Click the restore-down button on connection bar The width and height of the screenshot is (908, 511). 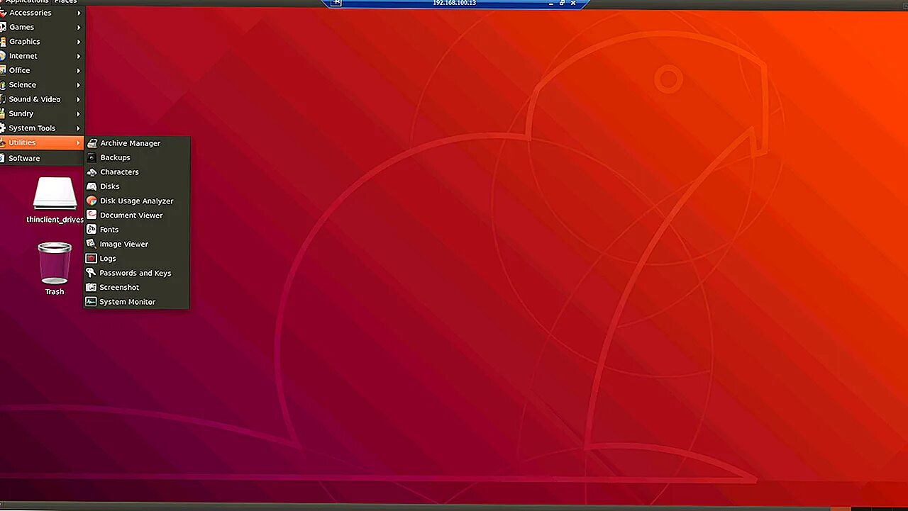coord(562,3)
